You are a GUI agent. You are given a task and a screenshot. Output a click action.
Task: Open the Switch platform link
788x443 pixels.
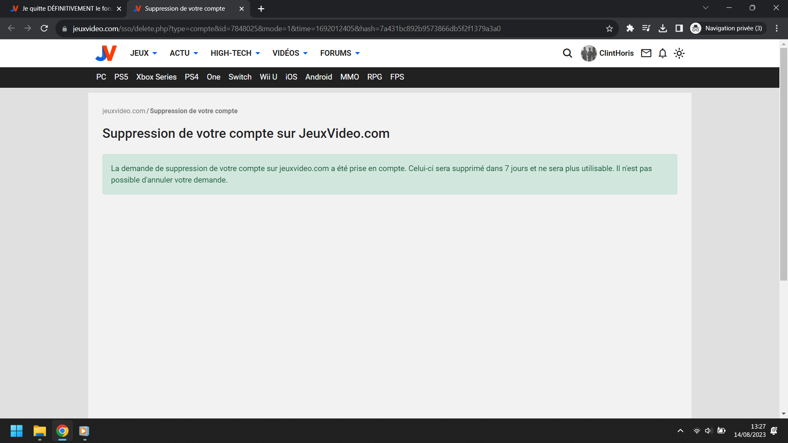pyautogui.click(x=240, y=77)
